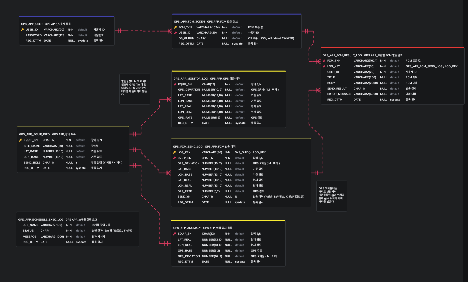The height and width of the screenshot is (282, 468).
Task: Click the PASSWORD column in GPS_APP_USER
Action: [34, 35]
